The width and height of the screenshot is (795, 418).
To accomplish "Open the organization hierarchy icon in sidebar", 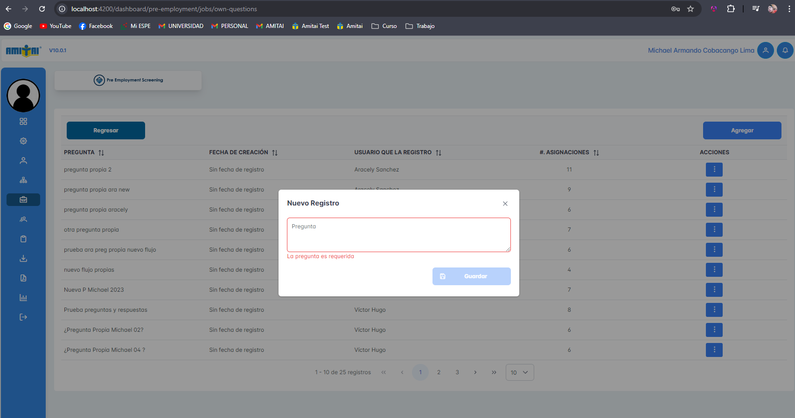I will click(23, 180).
